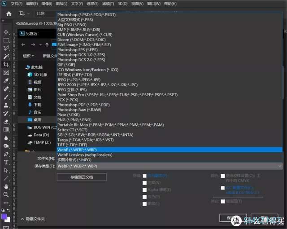
Task: Open the 3D menu
Action: pos(122,4)
